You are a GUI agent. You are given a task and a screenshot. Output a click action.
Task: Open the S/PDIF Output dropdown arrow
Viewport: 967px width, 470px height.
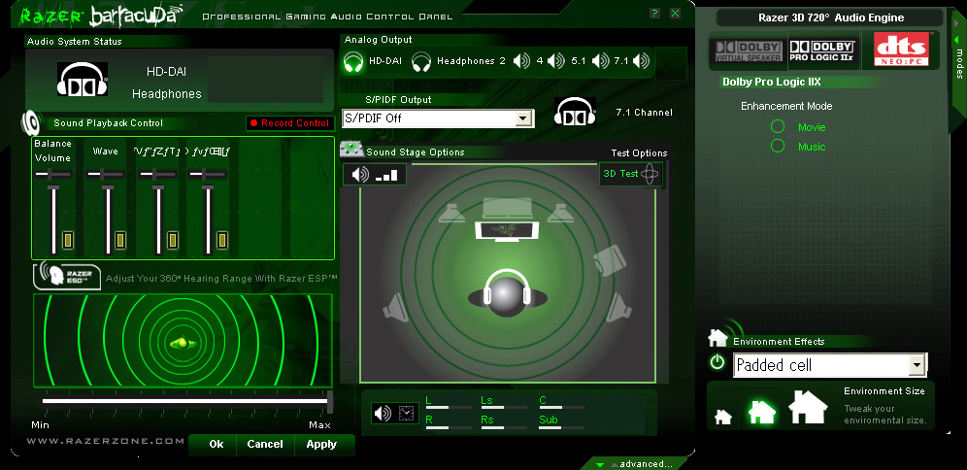point(523,117)
